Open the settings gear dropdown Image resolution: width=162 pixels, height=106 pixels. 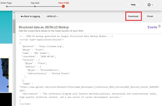[150, 5]
